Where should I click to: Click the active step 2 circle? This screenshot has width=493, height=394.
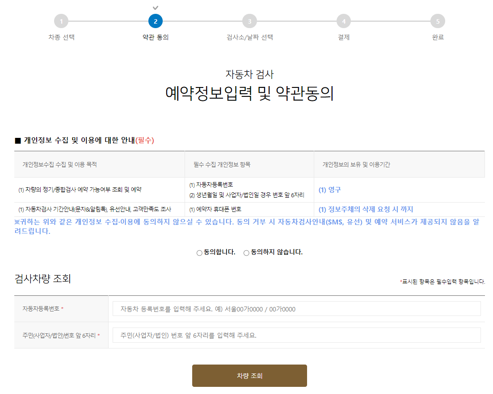[156, 21]
